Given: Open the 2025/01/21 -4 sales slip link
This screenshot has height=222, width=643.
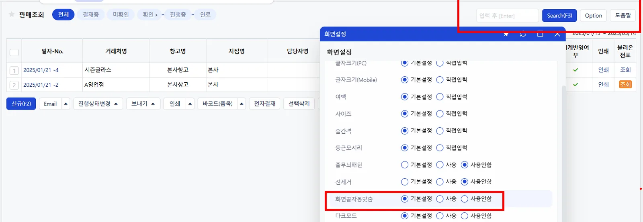Looking at the screenshot, I should [x=41, y=70].
